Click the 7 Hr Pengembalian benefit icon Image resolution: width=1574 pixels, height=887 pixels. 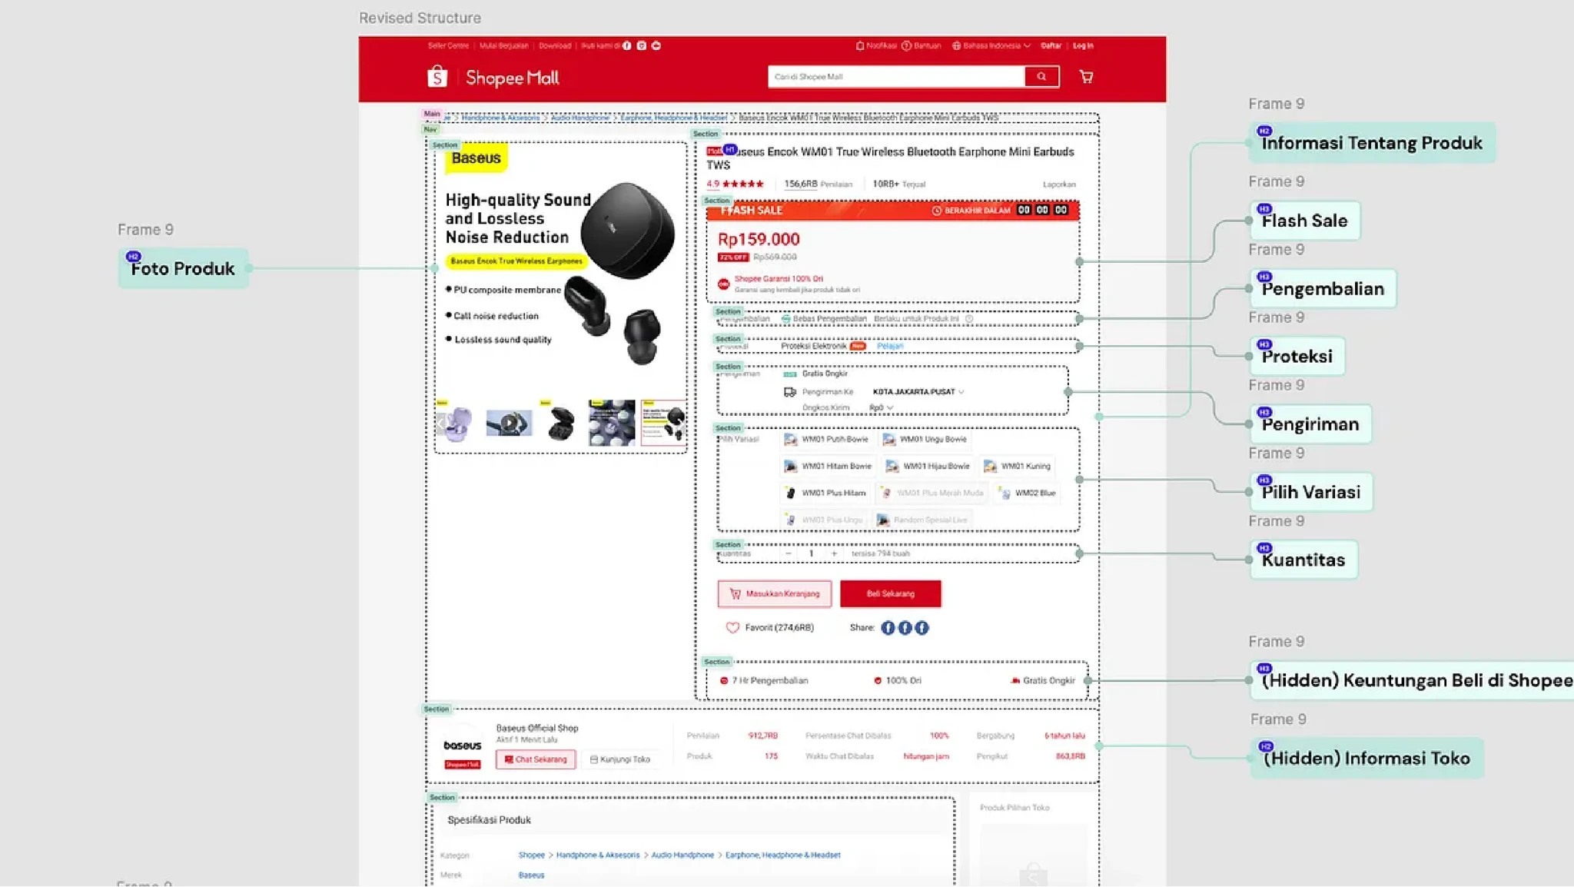coord(724,680)
